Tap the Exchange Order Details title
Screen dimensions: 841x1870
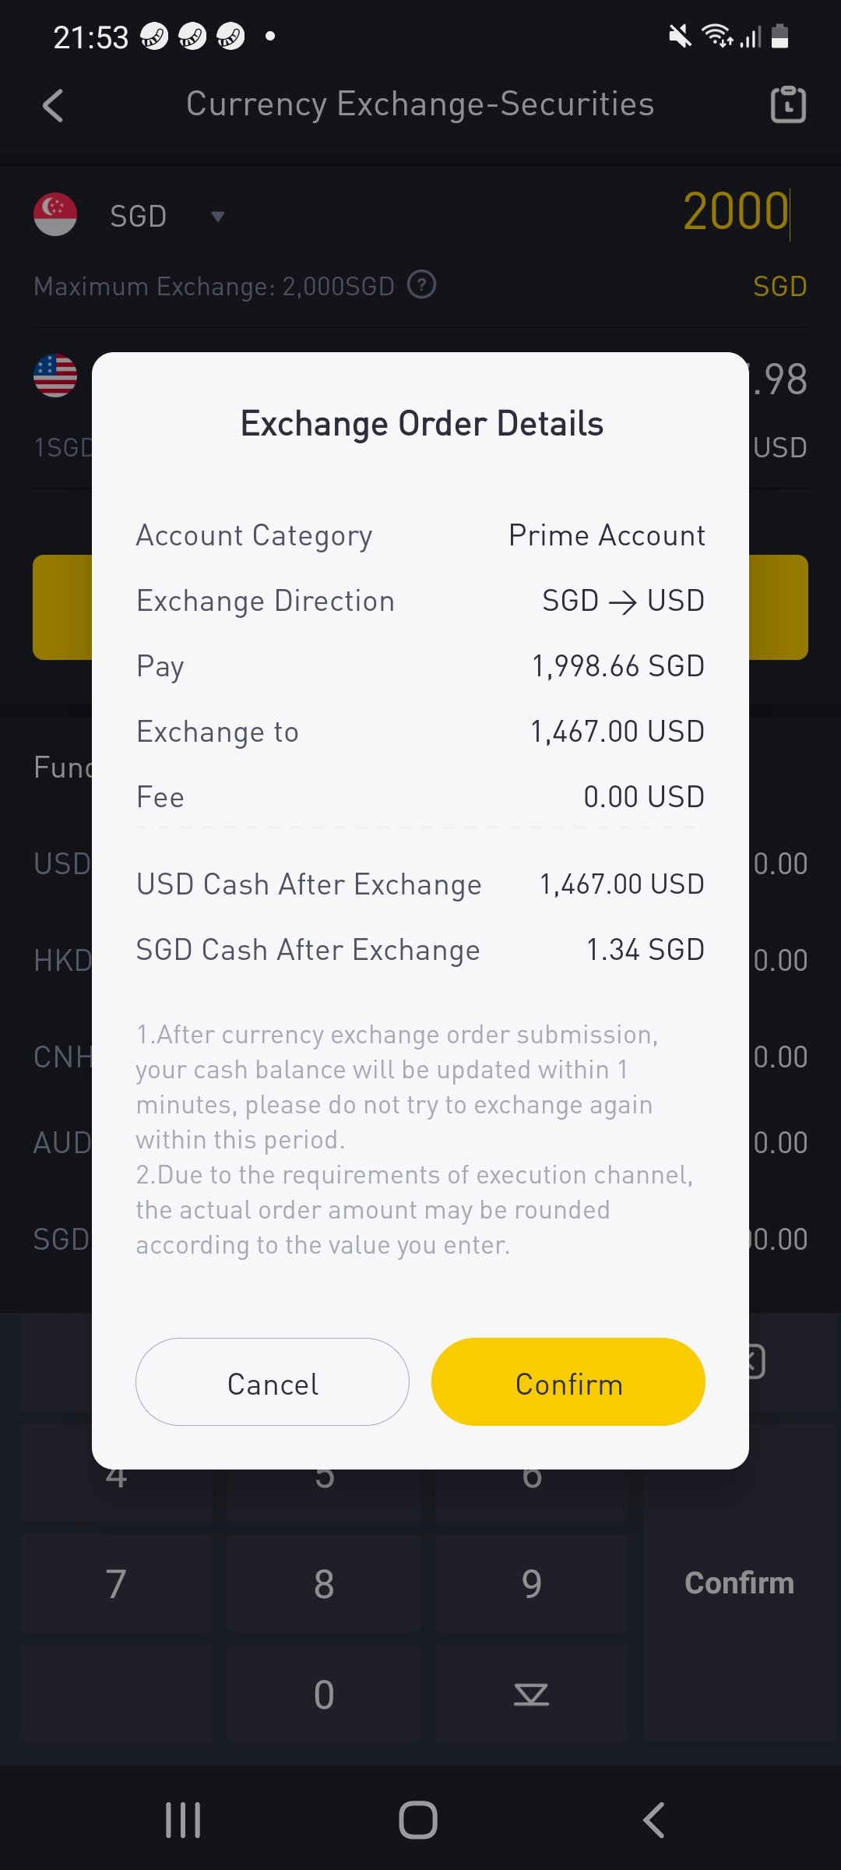click(421, 424)
